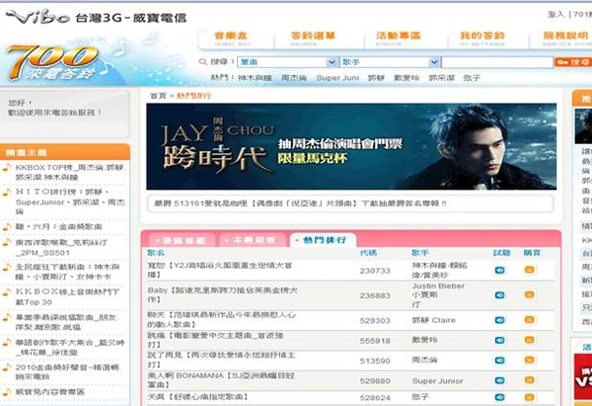Click the music note beside the 2PM_SS501 item
592x406 pixels.
pyautogui.click(x=7, y=243)
